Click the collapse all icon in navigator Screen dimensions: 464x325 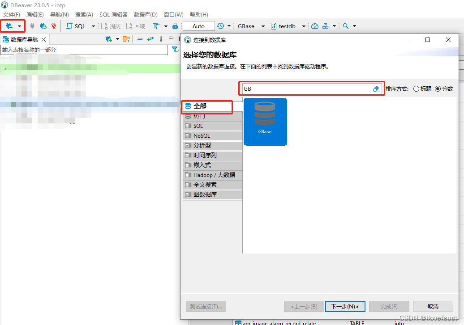click(x=140, y=39)
